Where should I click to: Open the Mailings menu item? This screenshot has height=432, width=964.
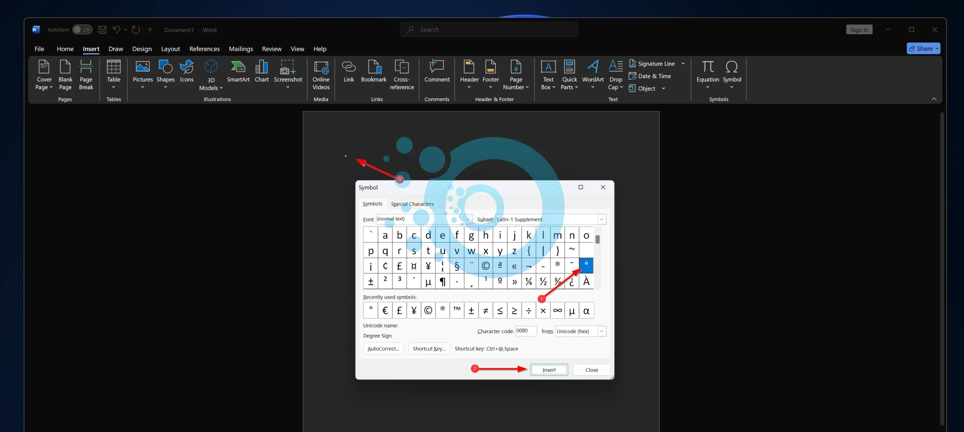(241, 48)
